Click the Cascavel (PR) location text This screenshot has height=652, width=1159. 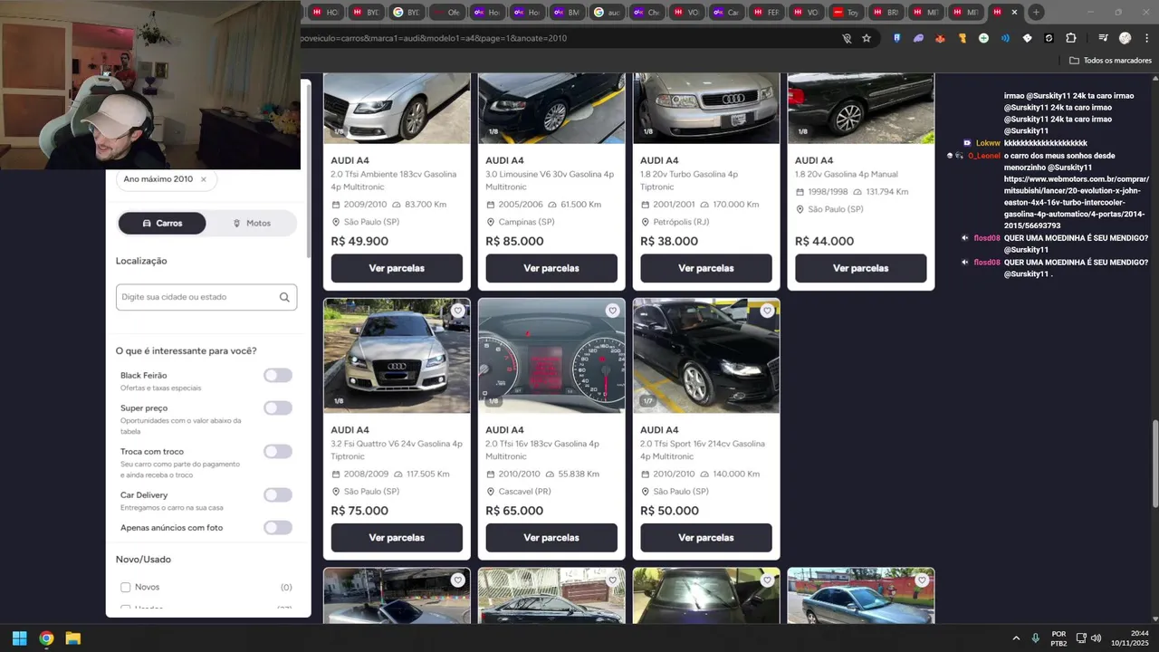point(525,492)
